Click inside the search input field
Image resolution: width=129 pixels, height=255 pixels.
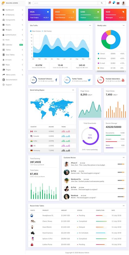click(x=65, y=3)
